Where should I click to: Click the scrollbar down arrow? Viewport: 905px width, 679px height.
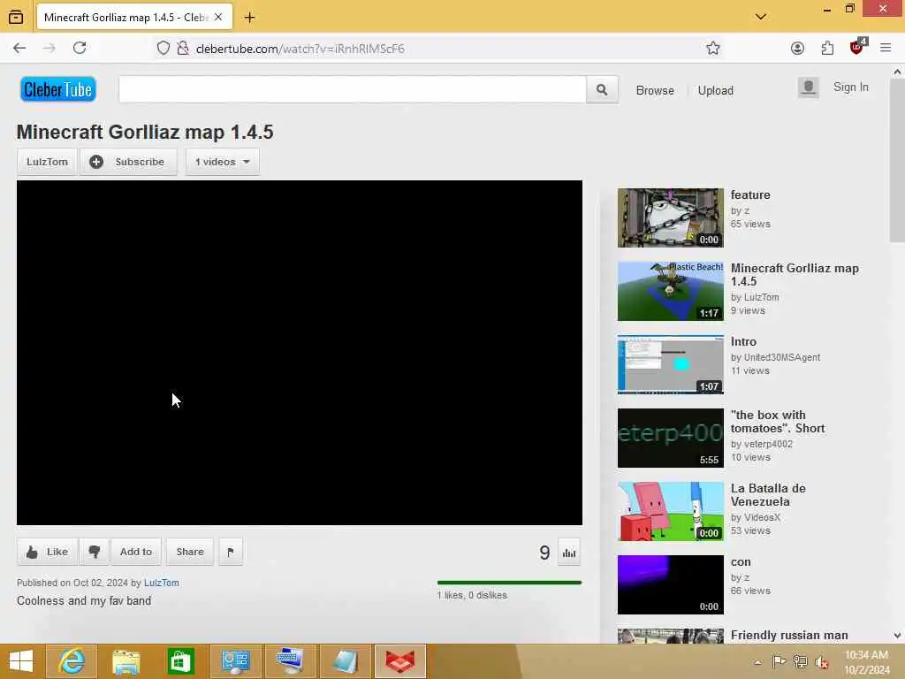(x=898, y=636)
